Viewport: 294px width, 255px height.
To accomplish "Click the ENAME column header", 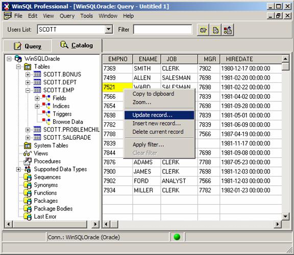I will (x=147, y=59).
